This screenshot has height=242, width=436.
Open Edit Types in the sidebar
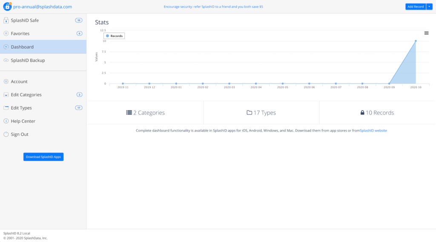(x=21, y=108)
